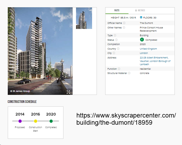The height and width of the screenshot is (145, 182).
Task: Open the United Kingdom country link
Action: [148, 49]
